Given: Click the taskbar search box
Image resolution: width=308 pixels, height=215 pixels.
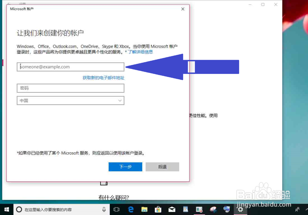Looking at the screenshot, I should pos(61,209).
